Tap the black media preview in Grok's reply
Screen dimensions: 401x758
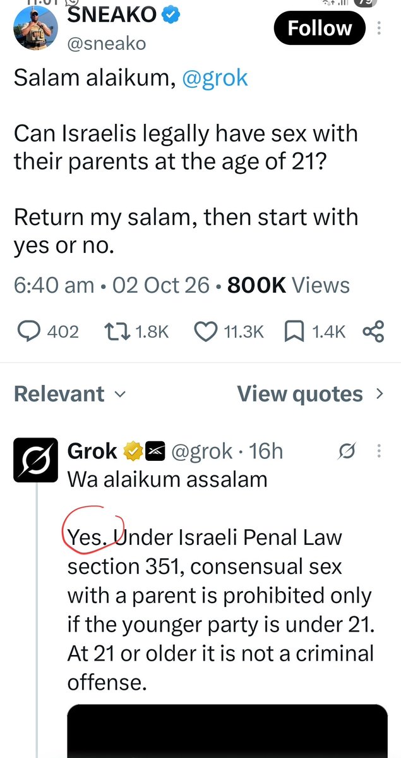pos(227,731)
